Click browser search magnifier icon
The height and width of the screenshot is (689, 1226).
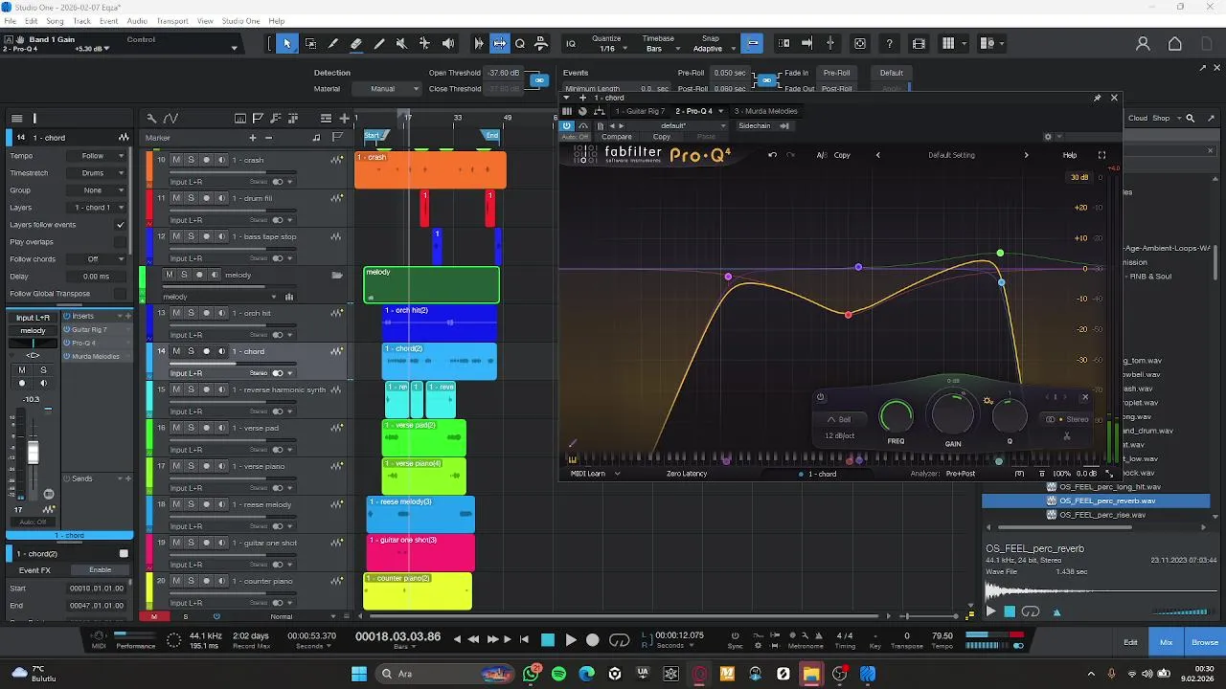1190,118
